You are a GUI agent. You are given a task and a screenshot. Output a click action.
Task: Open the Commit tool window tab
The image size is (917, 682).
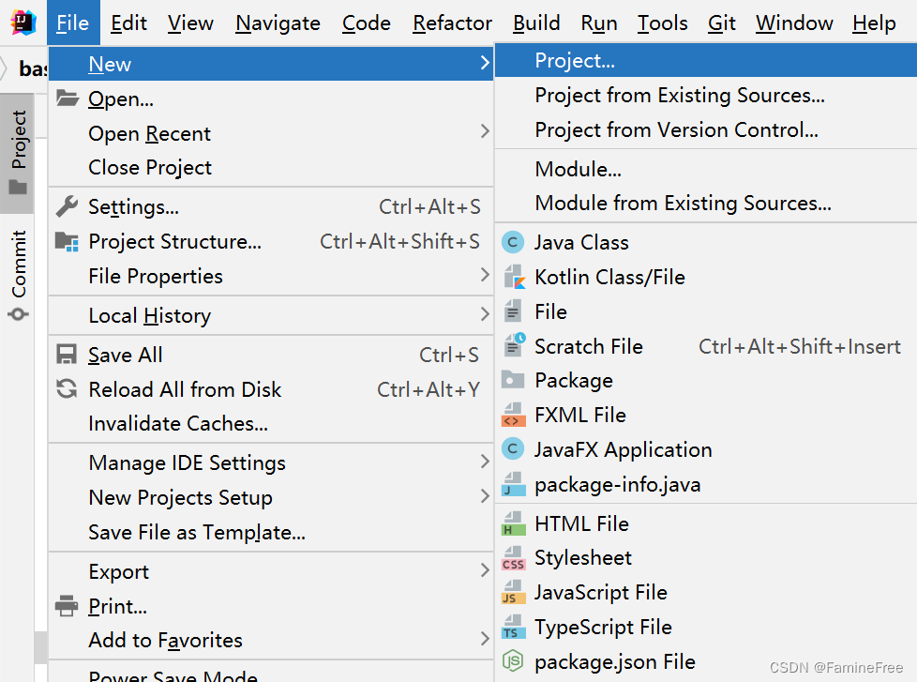[18, 275]
